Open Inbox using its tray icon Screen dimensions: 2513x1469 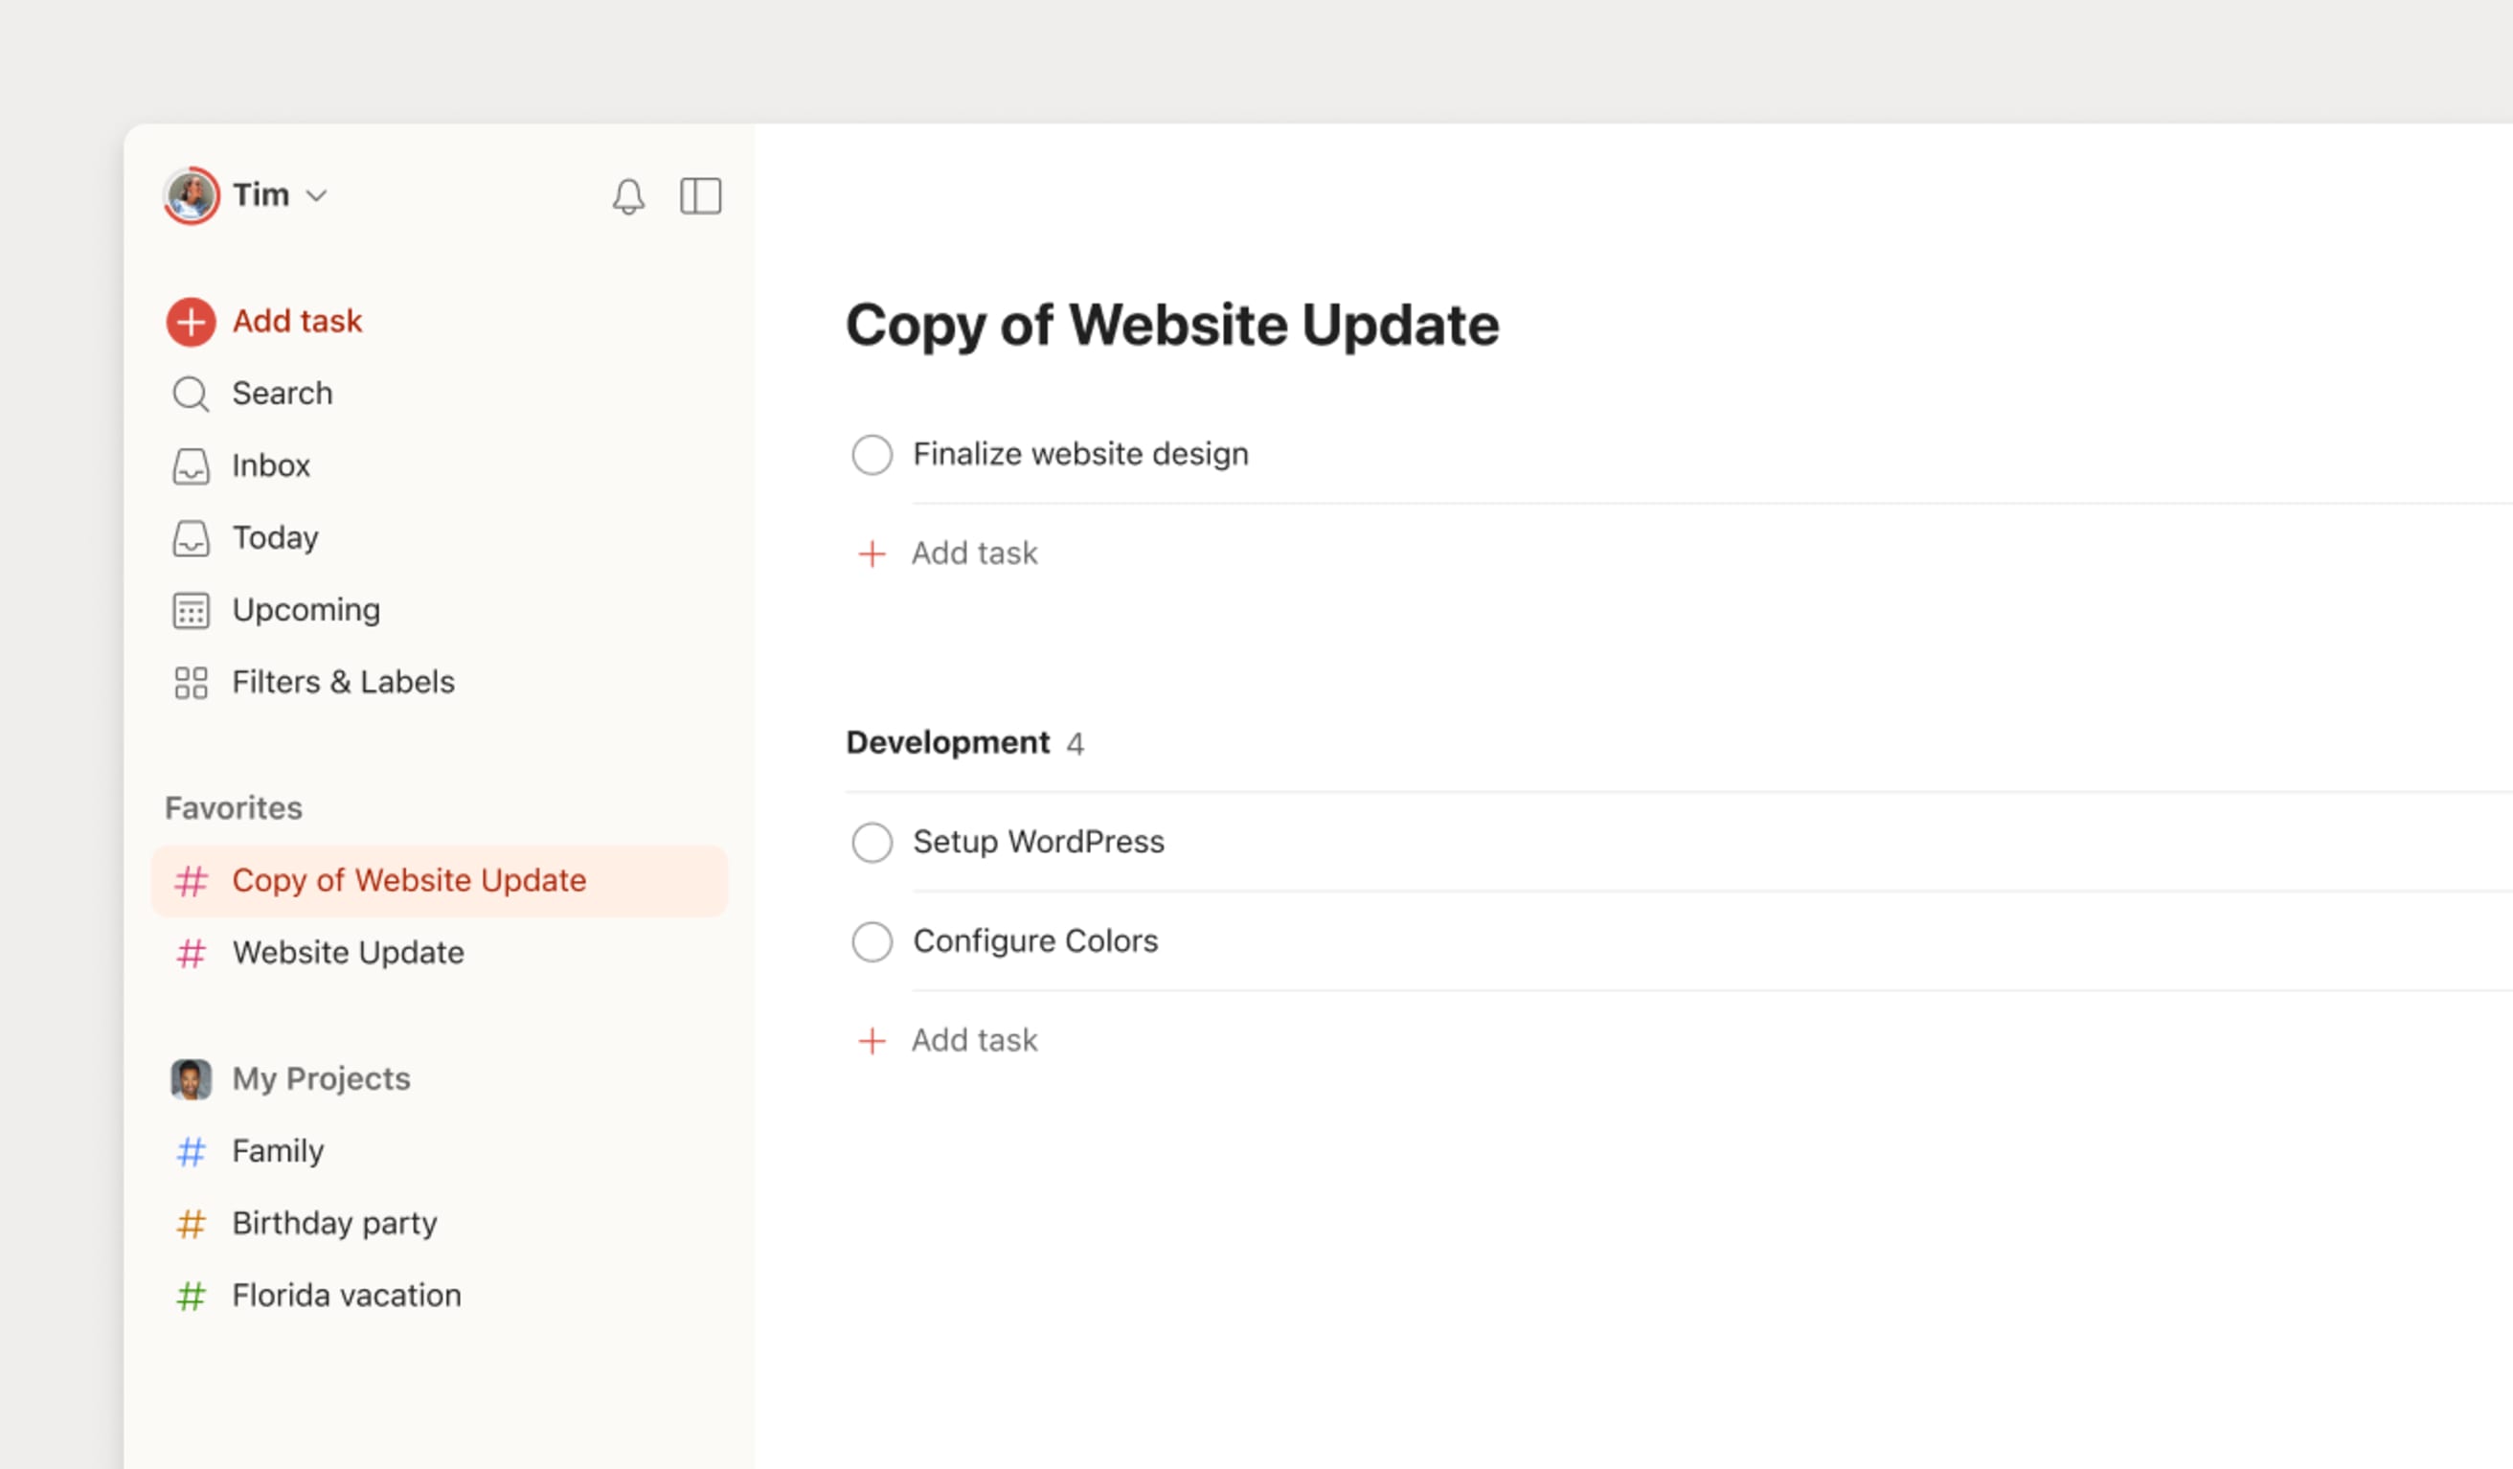pyautogui.click(x=191, y=464)
